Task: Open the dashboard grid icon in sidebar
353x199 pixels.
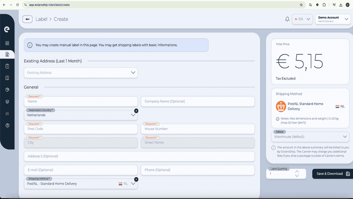Action: point(7,43)
